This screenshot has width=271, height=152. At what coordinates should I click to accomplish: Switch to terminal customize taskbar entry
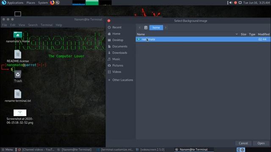click(115, 149)
